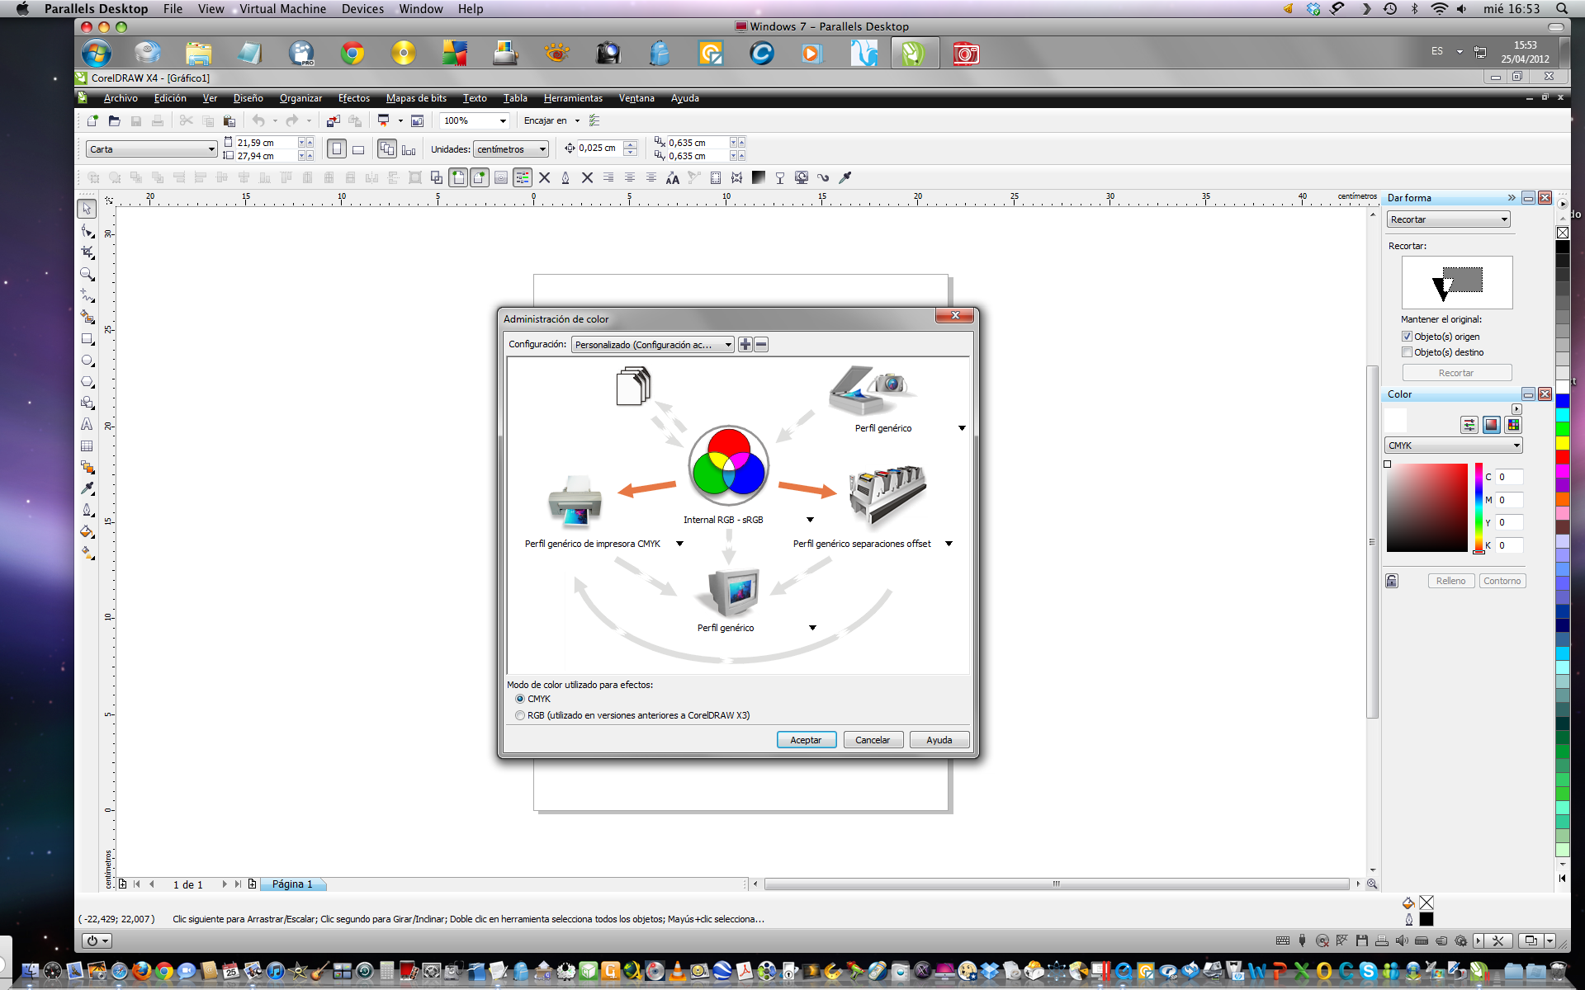The width and height of the screenshot is (1585, 990).
Task: Select the Crop tool
Action: coord(87,252)
